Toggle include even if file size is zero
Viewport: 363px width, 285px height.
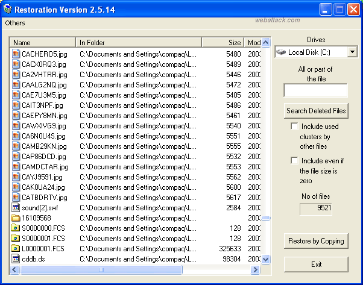(x=294, y=161)
